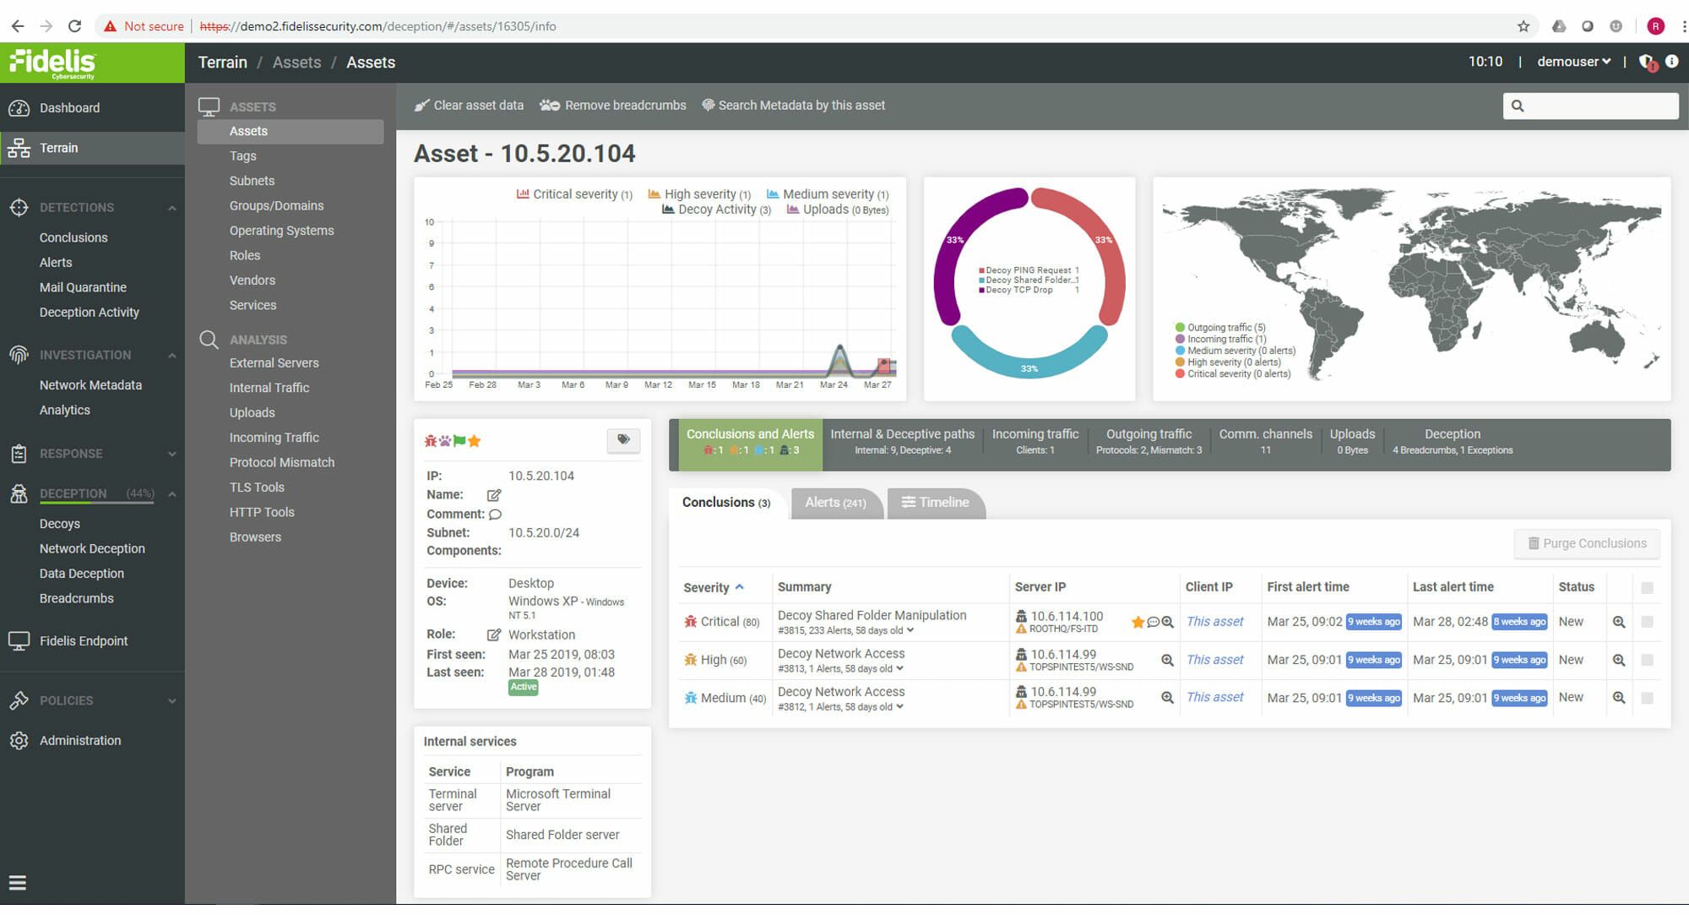Click the comment icon in Critical conclusion row
This screenshot has height=915, width=1689.
coord(1153,623)
